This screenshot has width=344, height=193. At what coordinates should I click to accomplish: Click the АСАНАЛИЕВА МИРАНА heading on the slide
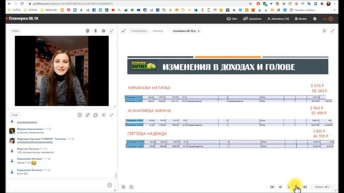click(x=149, y=111)
